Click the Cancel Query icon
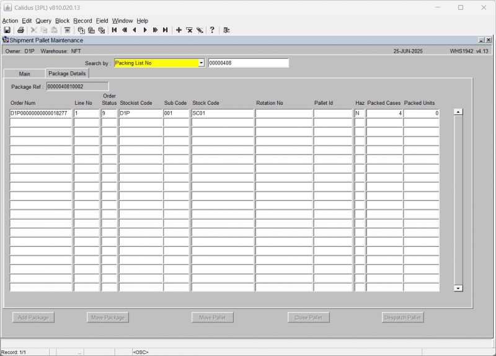This screenshot has width=496, height=356. click(x=101, y=30)
